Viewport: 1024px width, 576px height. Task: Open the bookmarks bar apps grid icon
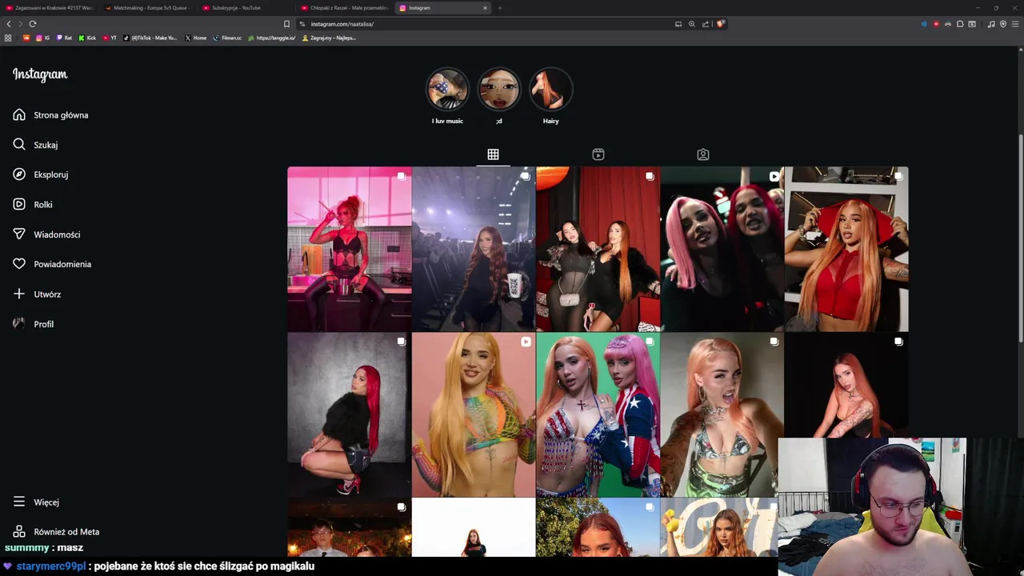coord(8,38)
